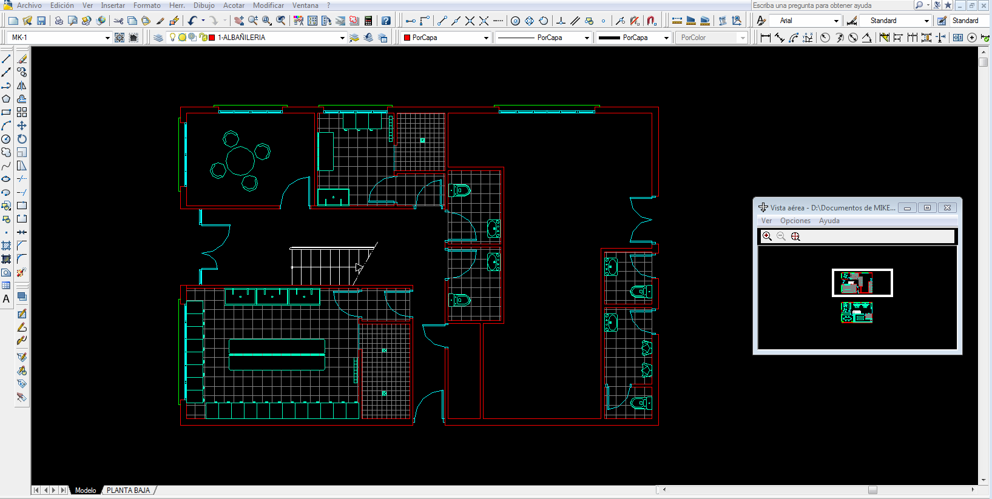Select the Polygon draw tool
This screenshot has width=992, height=499.
[x=6, y=99]
